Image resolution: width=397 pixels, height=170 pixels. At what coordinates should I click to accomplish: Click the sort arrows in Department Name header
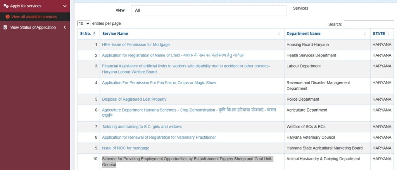pyautogui.click(x=364, y=34)
